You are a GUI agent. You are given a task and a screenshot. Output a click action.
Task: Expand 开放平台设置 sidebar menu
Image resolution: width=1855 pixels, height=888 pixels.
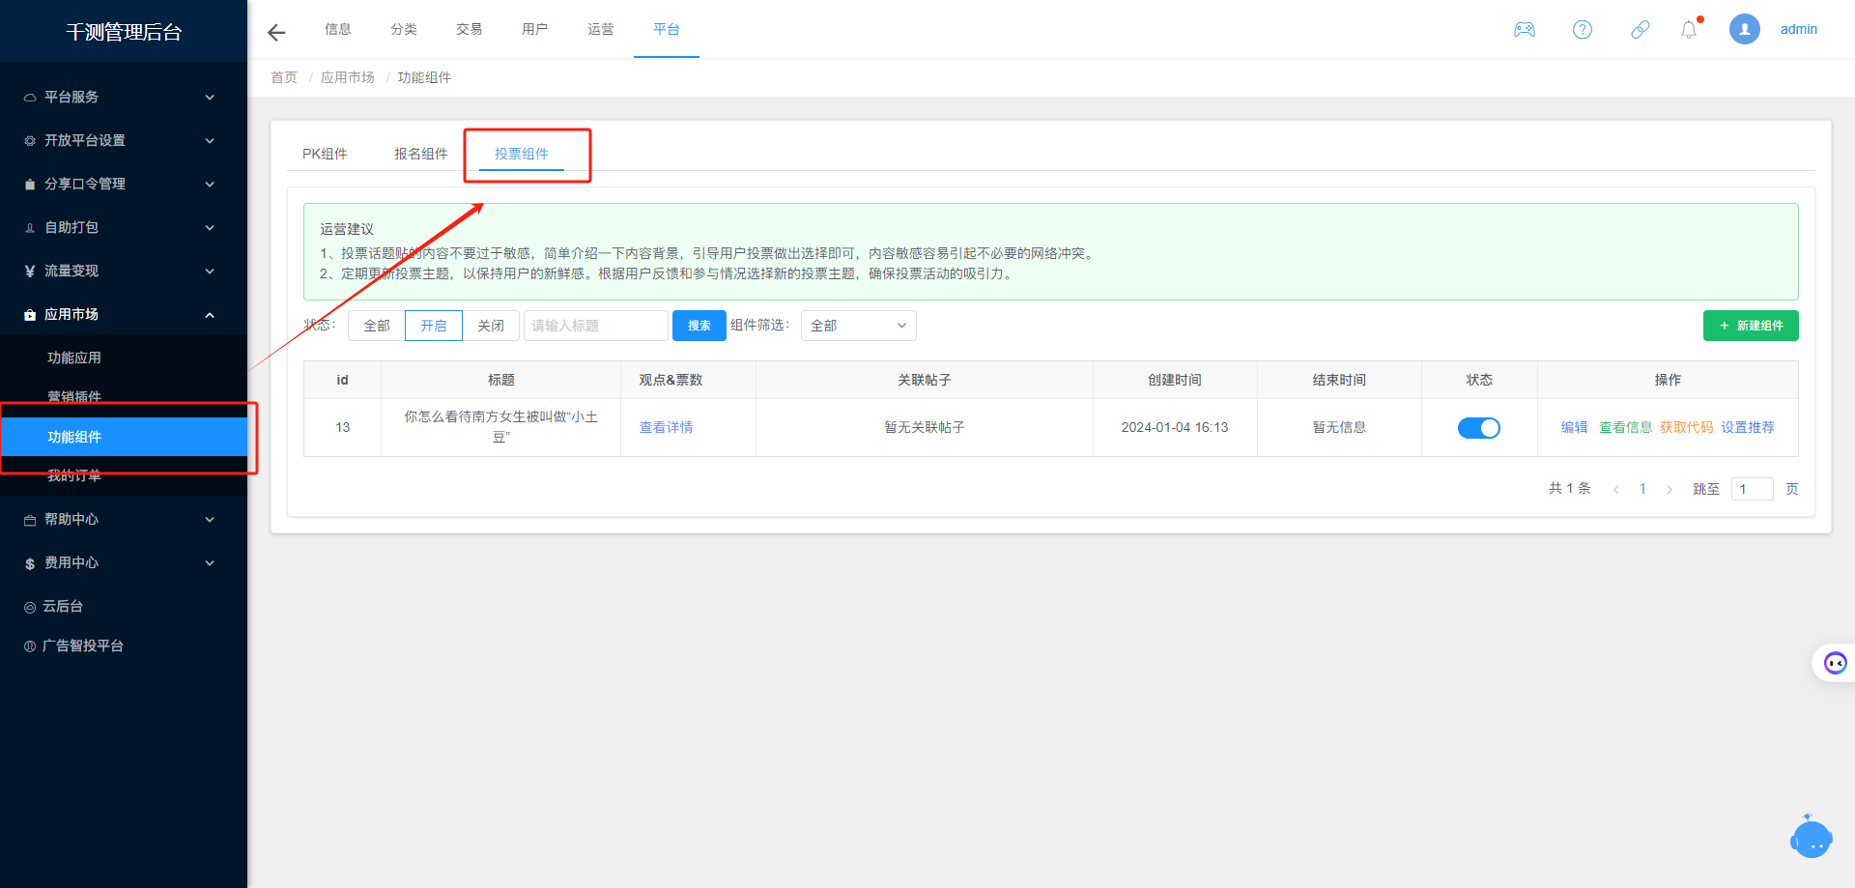(124, 140)
